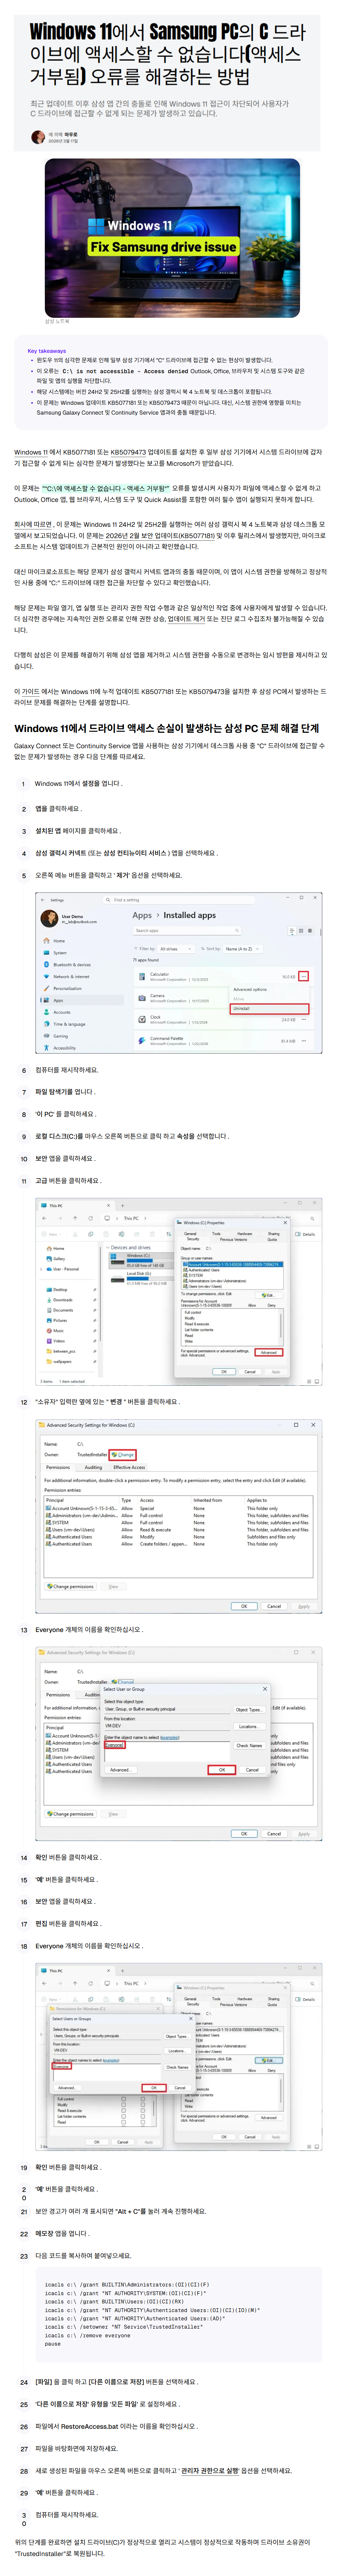
Task: Open Sharing tab in step 11 Properties dialog
Action: 273,1233
